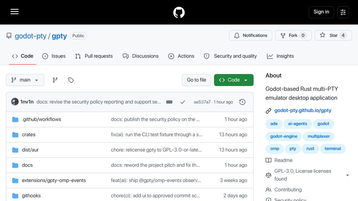Screen dimensions: 358x201
Task: Open the green Code dropdown button
Action: tap(233, 80)
